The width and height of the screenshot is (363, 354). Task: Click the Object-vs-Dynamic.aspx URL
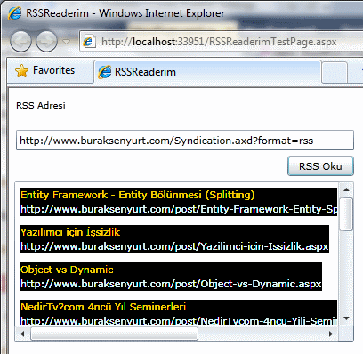171,284
